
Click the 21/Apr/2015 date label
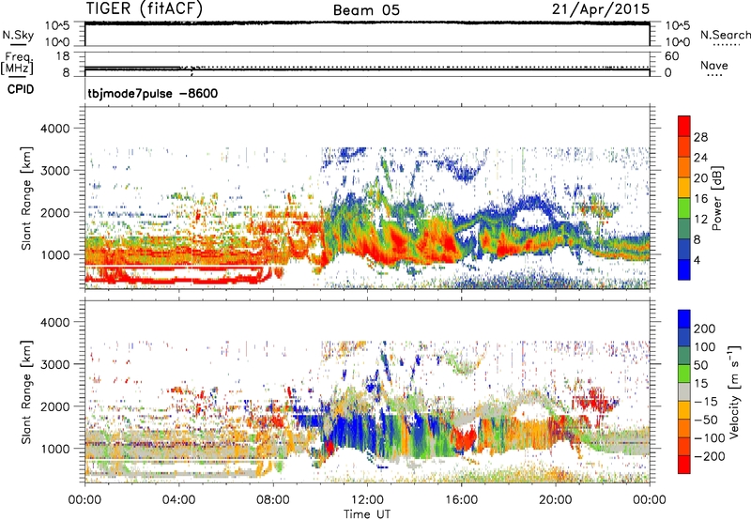point(601,9)
